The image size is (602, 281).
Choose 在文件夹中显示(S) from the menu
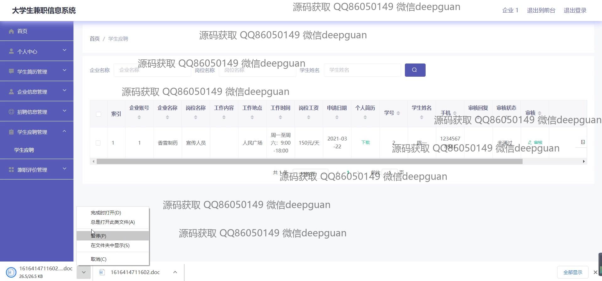pos(110,245)
